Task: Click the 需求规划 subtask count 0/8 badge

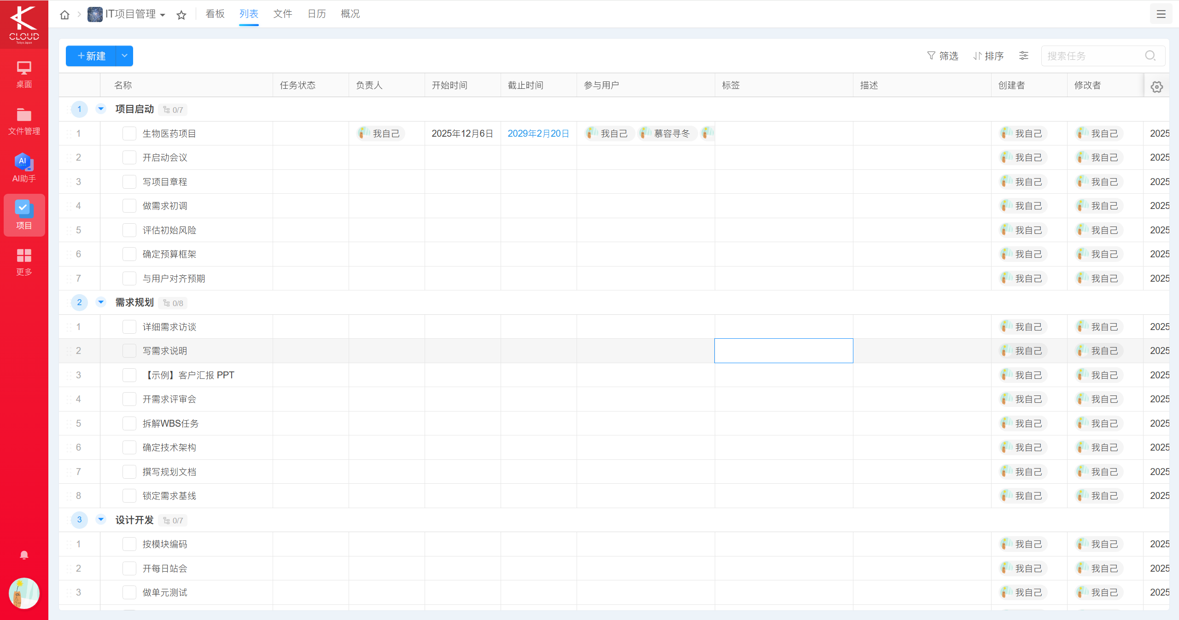Action: coord(173,303)
